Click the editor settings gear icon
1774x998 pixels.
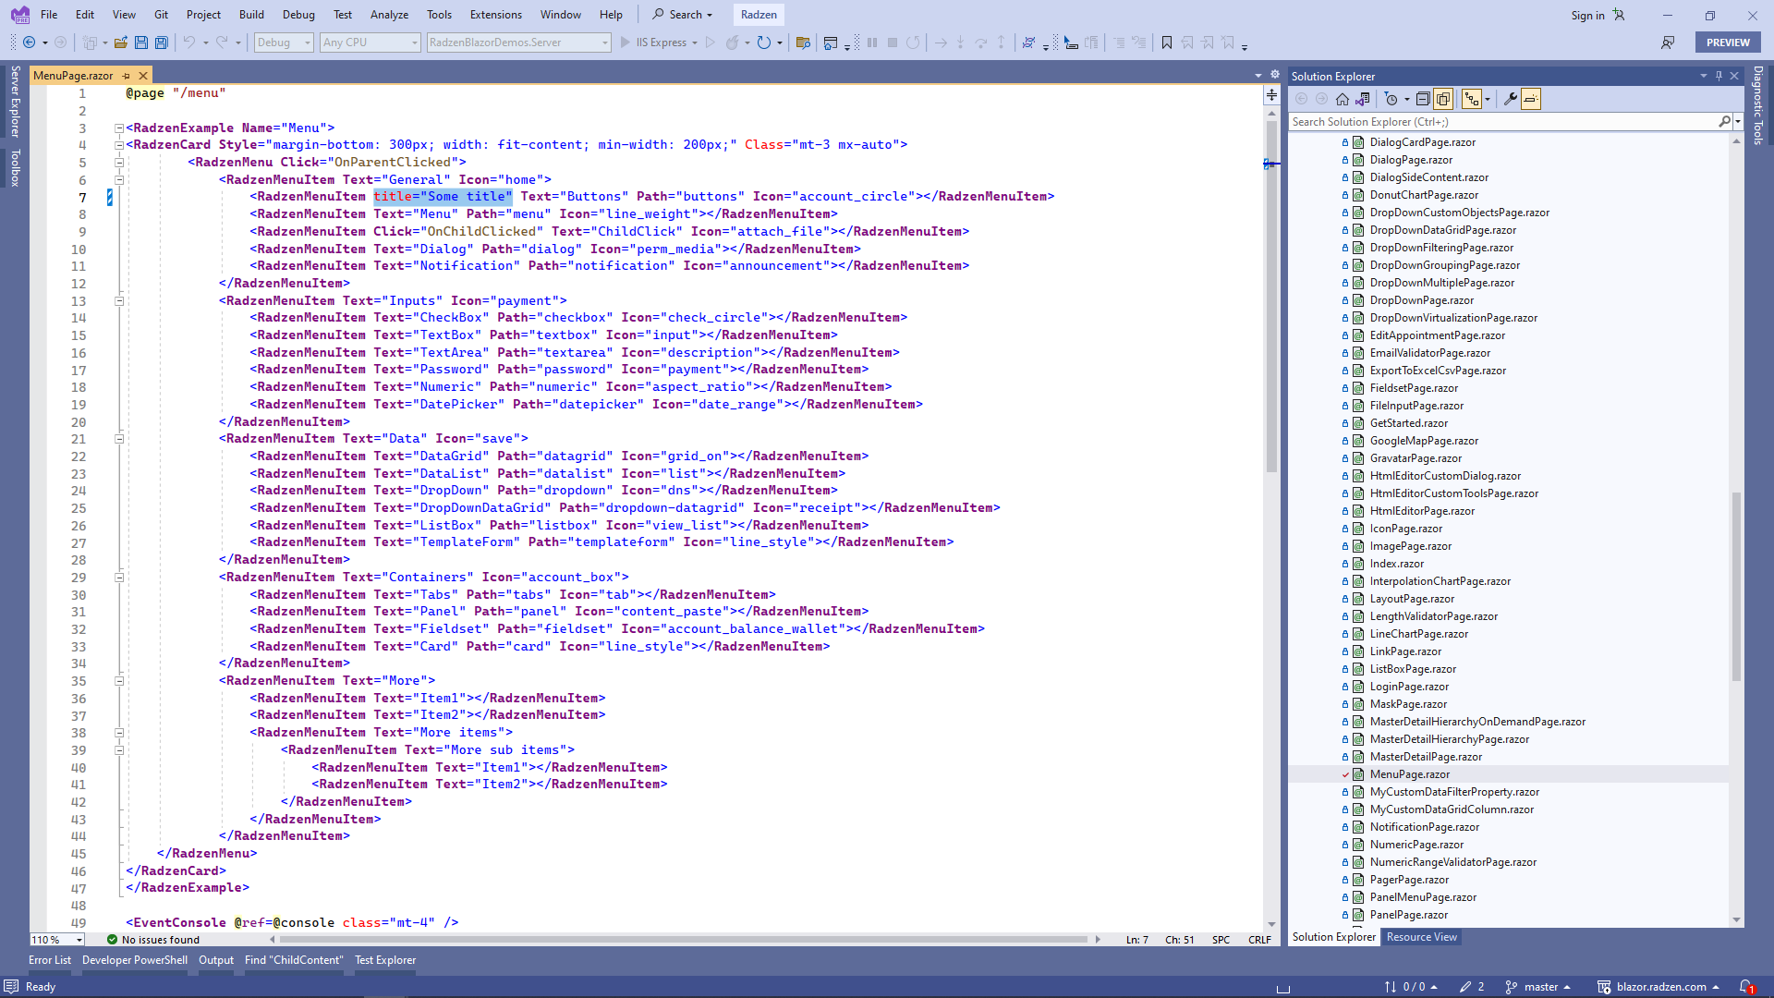pyautogui.click(x=1275, y=75)
